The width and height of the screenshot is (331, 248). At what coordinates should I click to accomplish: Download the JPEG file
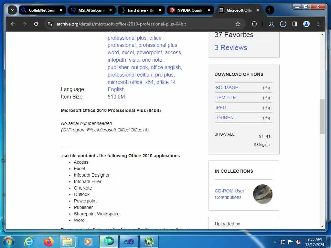click(x=220, y=108)
